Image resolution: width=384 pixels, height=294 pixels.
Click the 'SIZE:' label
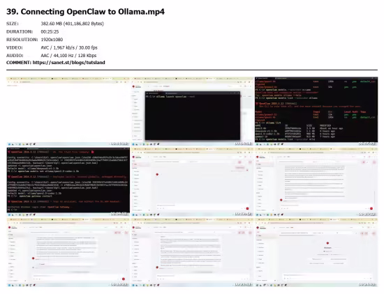(13, 24)
